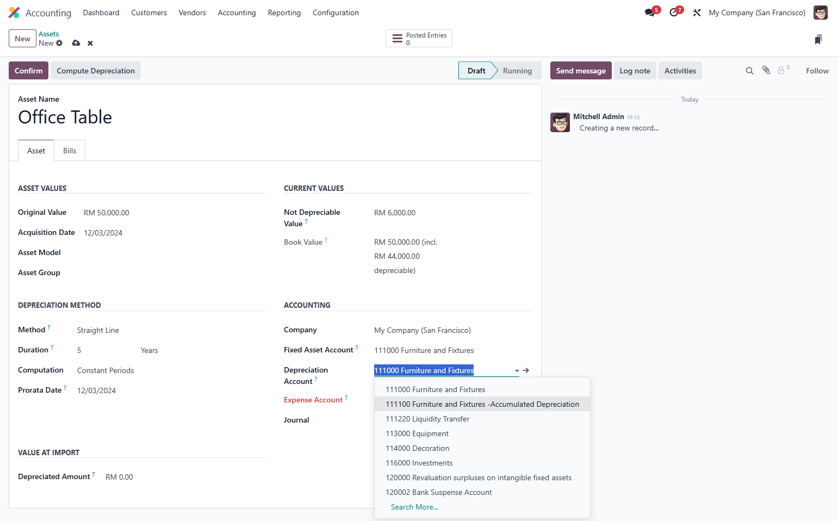Open the Vendors menu
Image resolution: width=838 pixels, height=521 pixels.
pos(193,13)
